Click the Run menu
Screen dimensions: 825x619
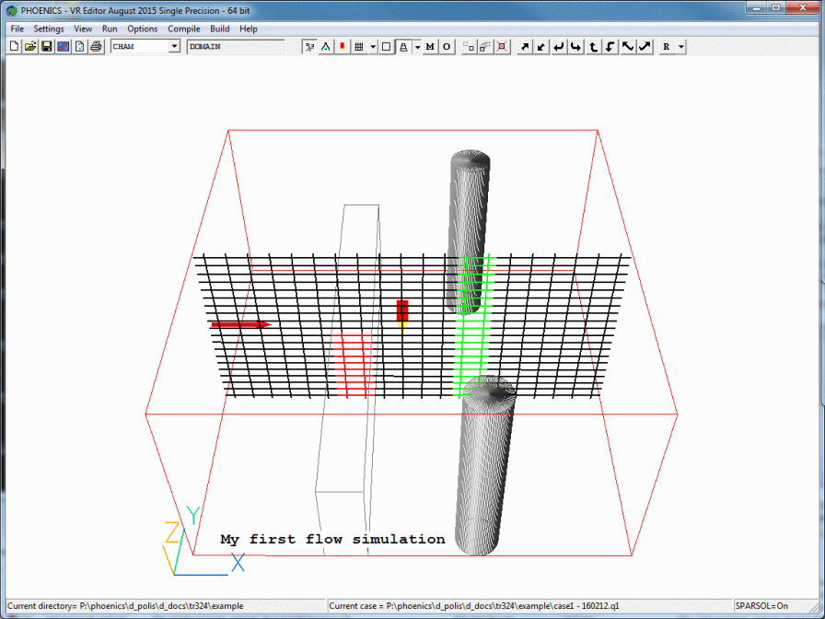coord(110,29)
